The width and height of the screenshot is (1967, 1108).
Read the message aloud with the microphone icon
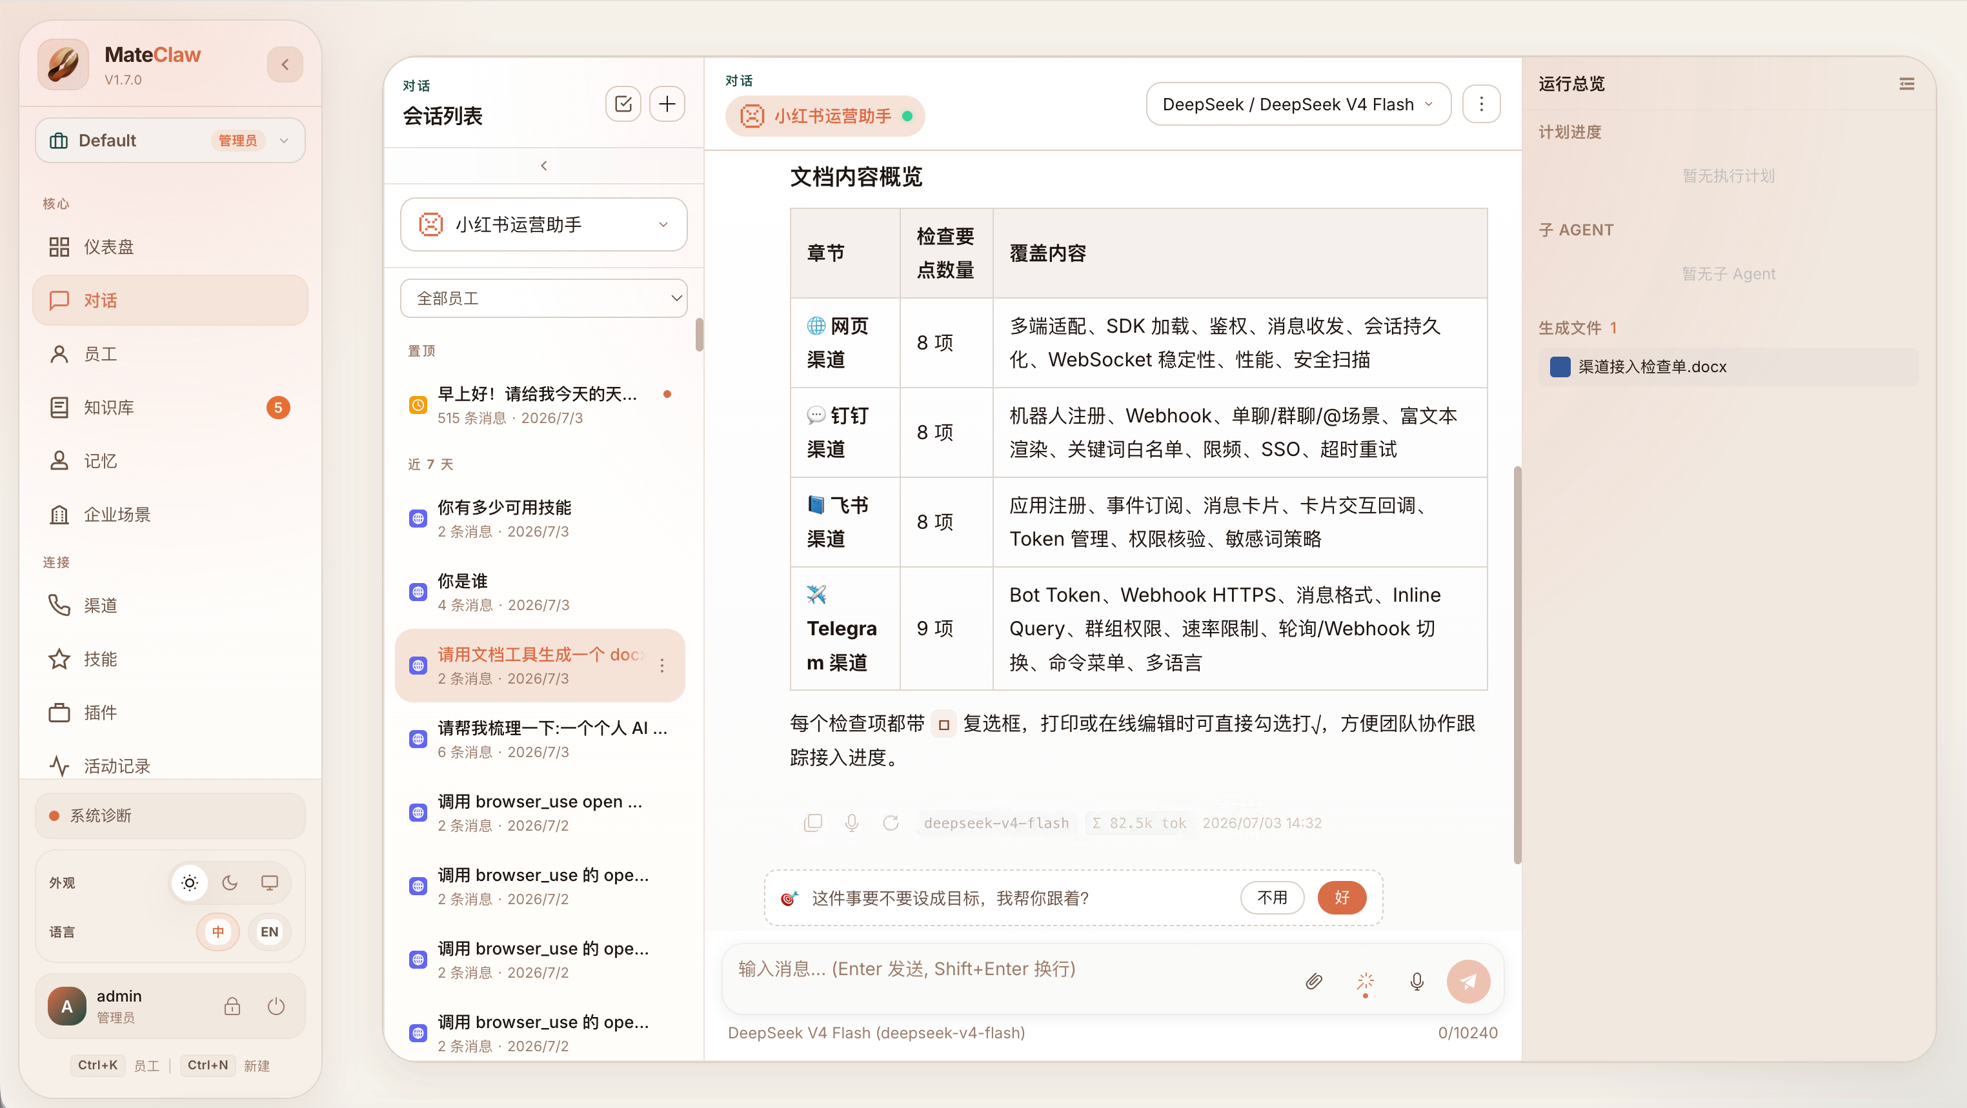[x=851, y=822]
